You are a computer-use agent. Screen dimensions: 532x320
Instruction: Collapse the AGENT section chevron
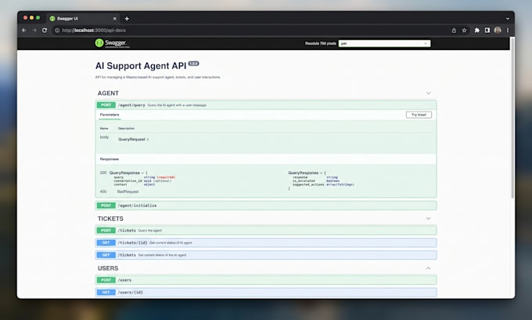429,93
